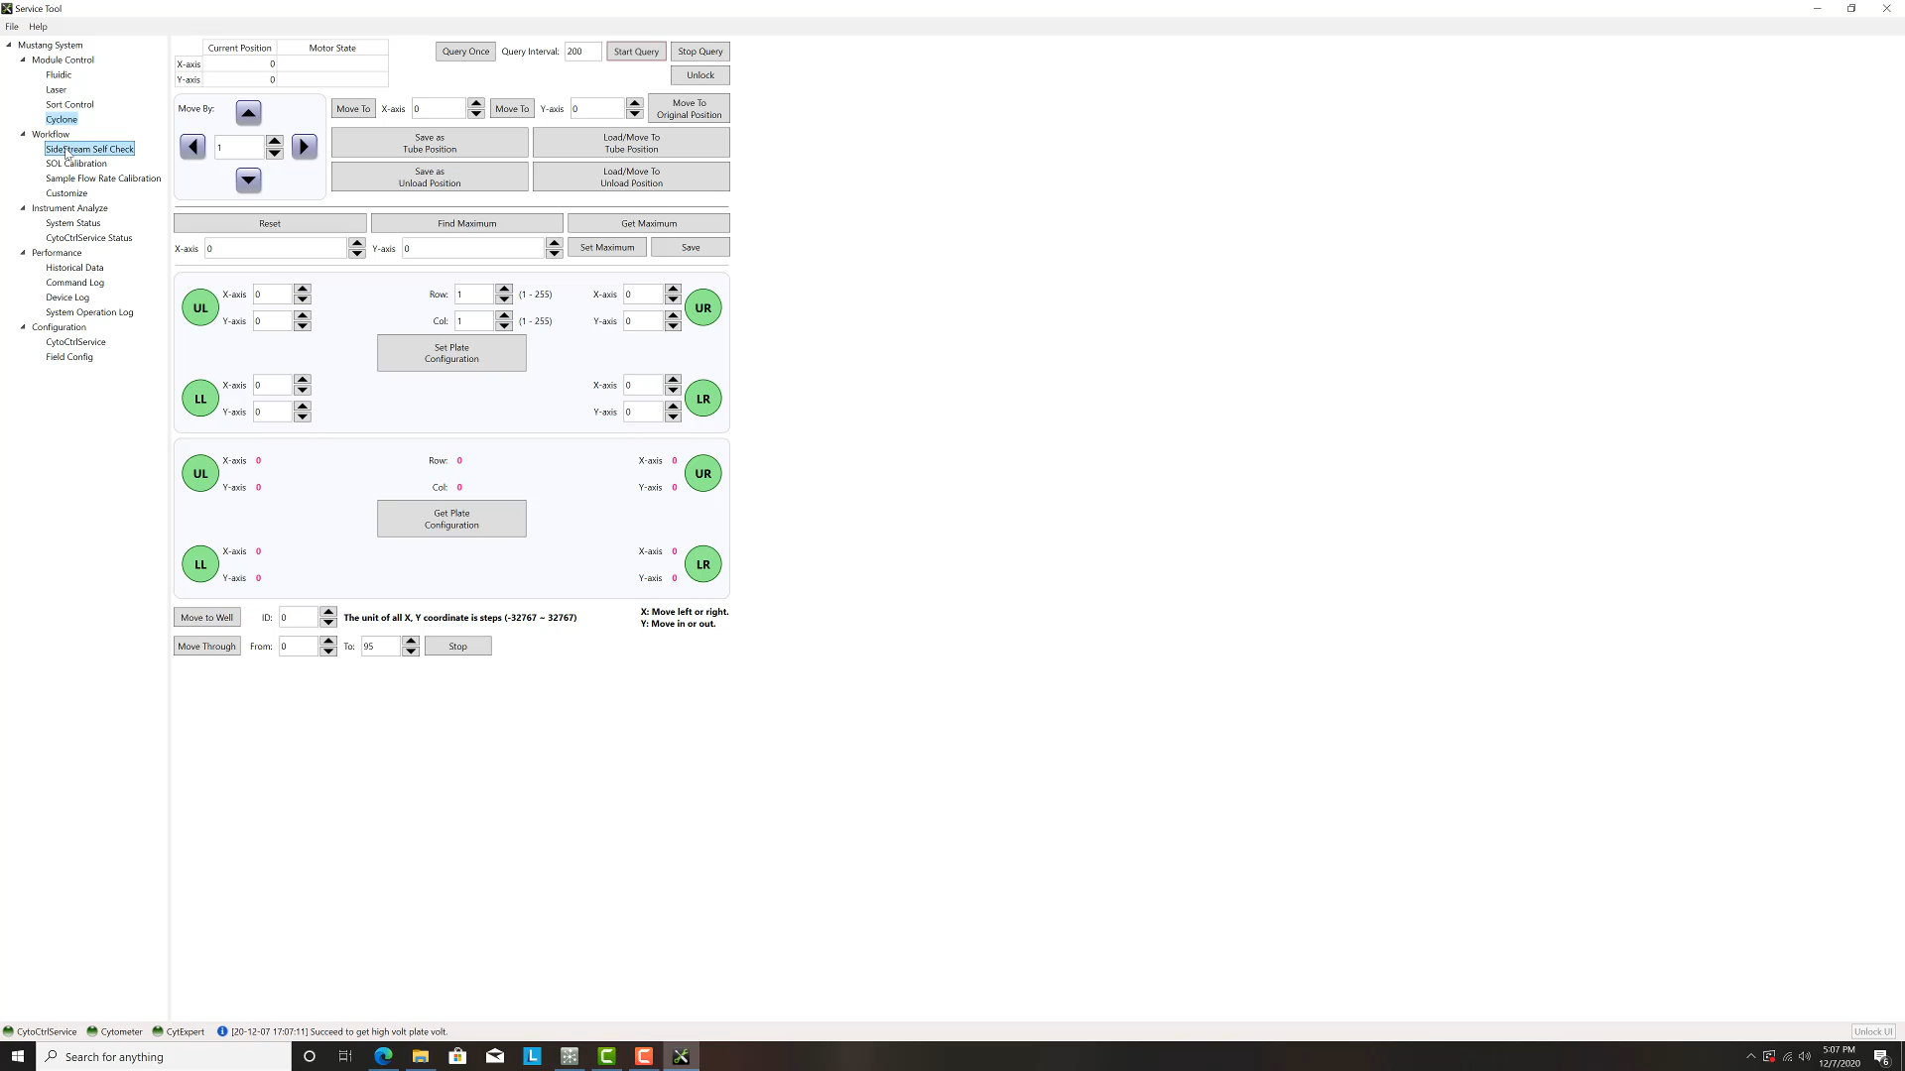Select the SideStream Self Check item
This screenshot has height=1071, width=1905.
(x=89, y=148)
